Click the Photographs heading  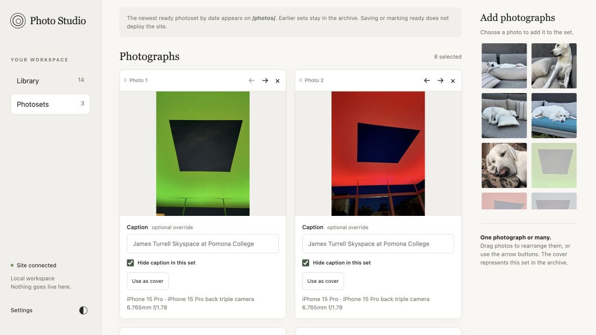(149, 56)
